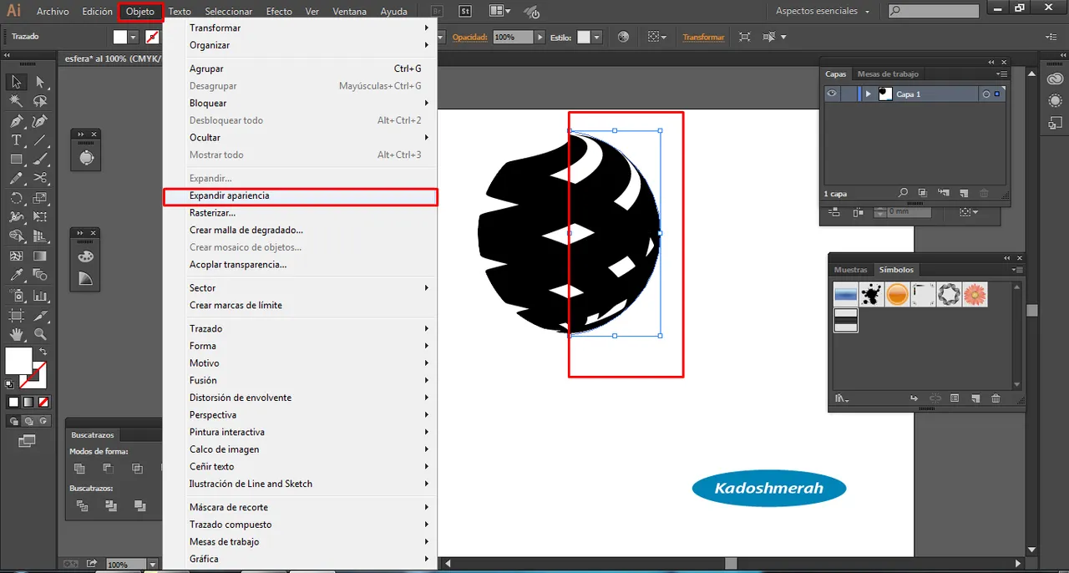Click the search field in top bar
The height and width of the screenshot is (573, 1069).
point(940,12)
